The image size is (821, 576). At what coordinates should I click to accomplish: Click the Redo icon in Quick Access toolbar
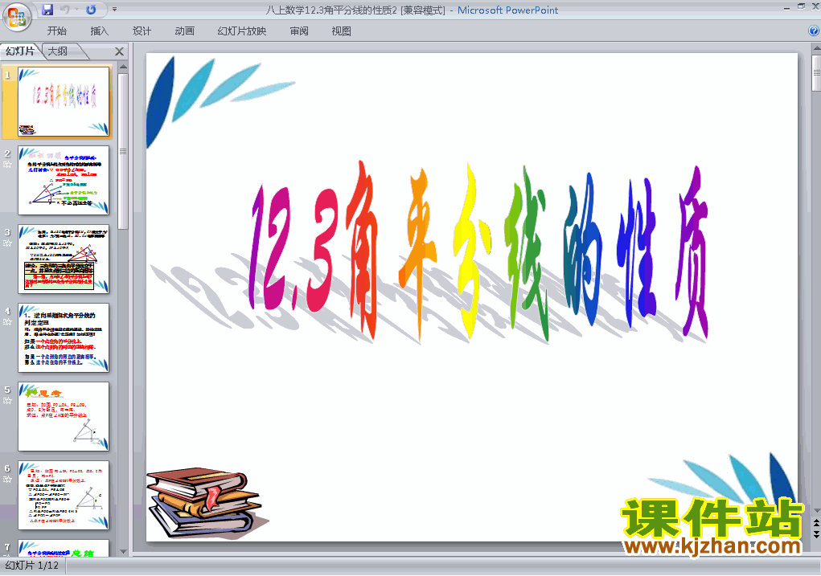(91, 10)
